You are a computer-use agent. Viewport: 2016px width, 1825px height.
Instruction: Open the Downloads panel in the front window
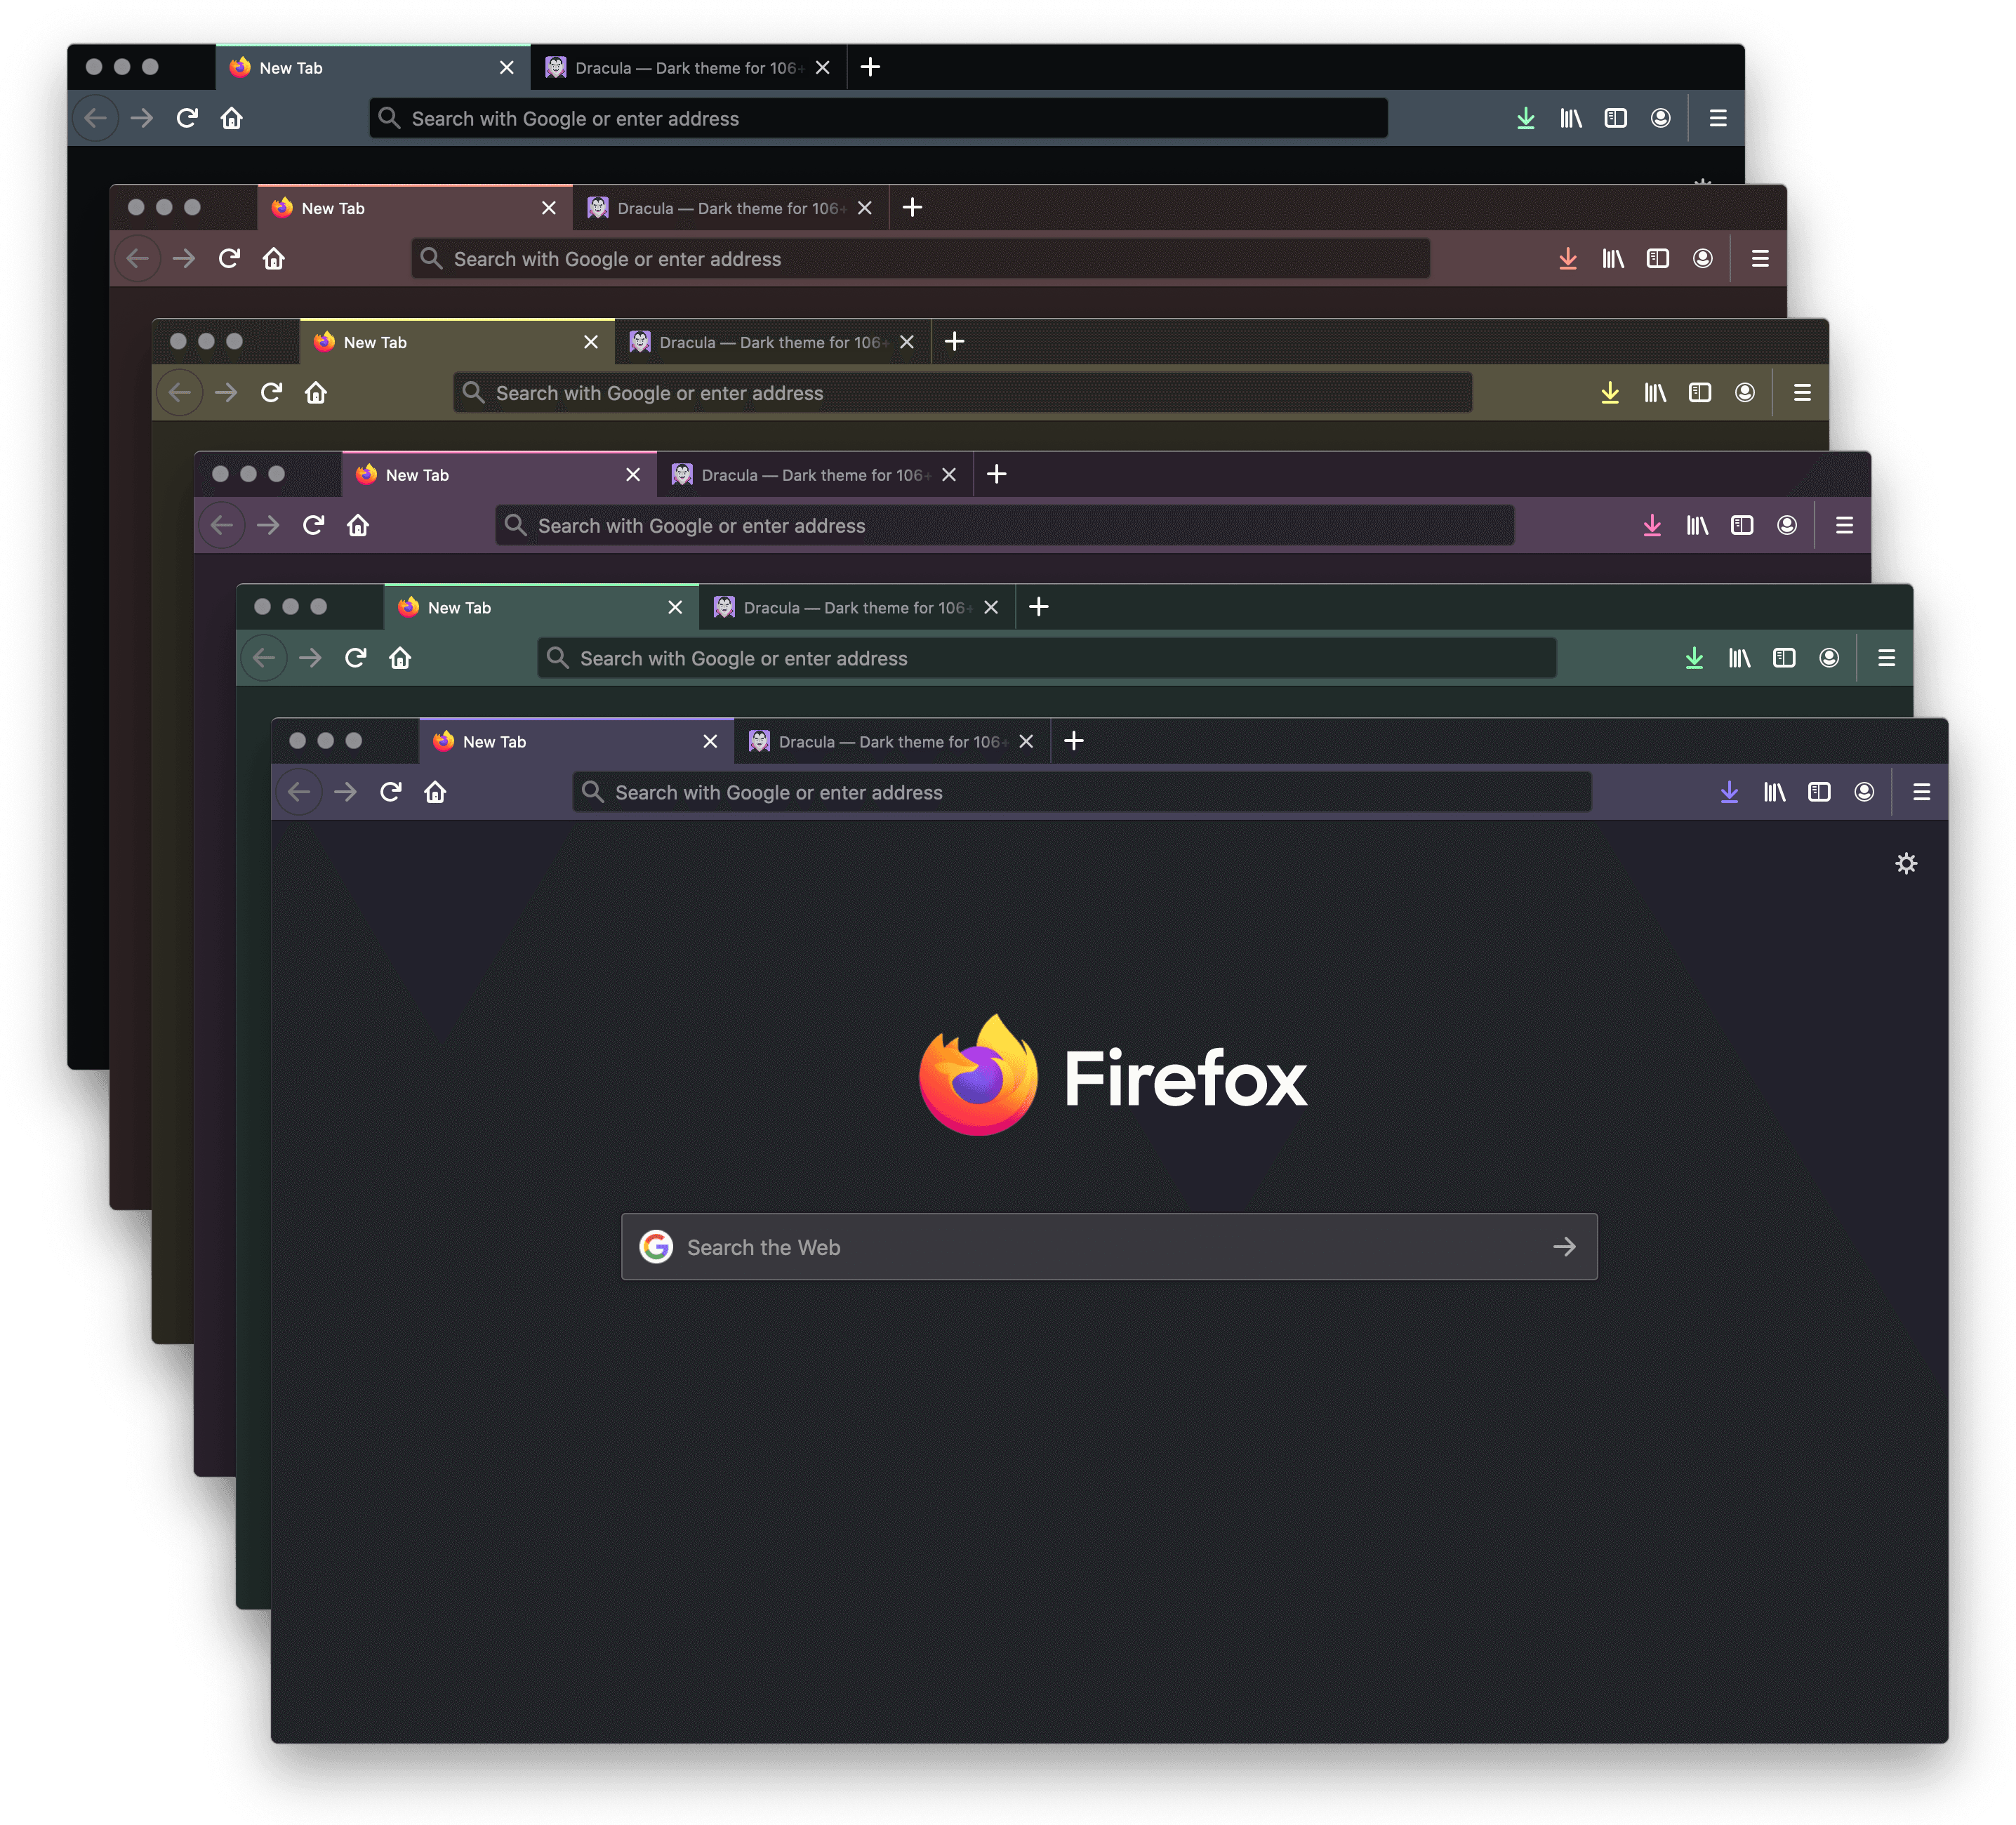pyautogui.click(x=1729, y=791)
